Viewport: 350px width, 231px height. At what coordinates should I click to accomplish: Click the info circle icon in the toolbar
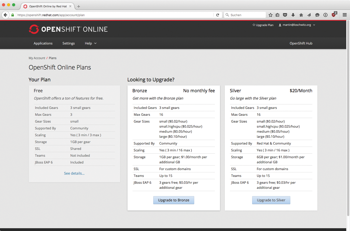point(325,15)
